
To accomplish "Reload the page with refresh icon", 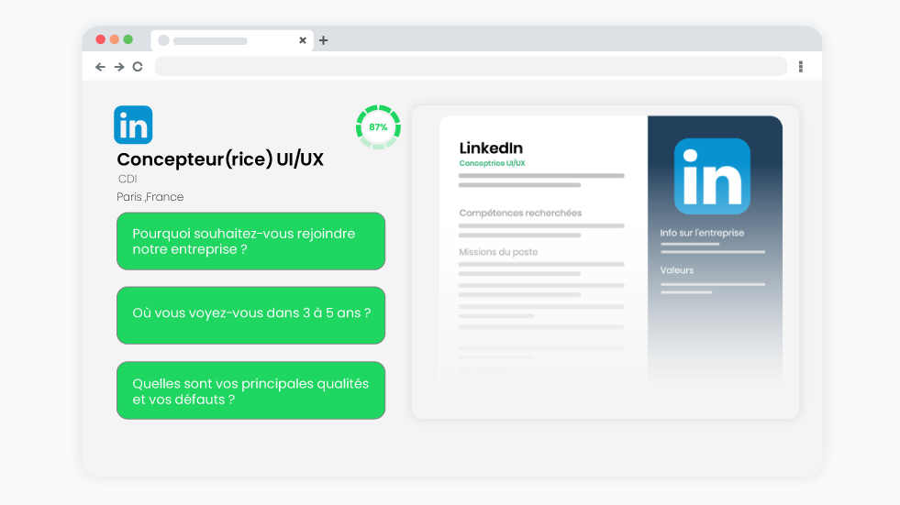I will point(138,66).
